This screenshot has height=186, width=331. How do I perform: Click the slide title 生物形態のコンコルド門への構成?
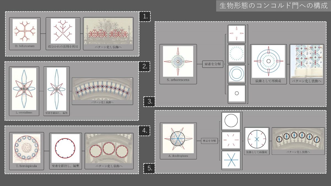[273, 6]
